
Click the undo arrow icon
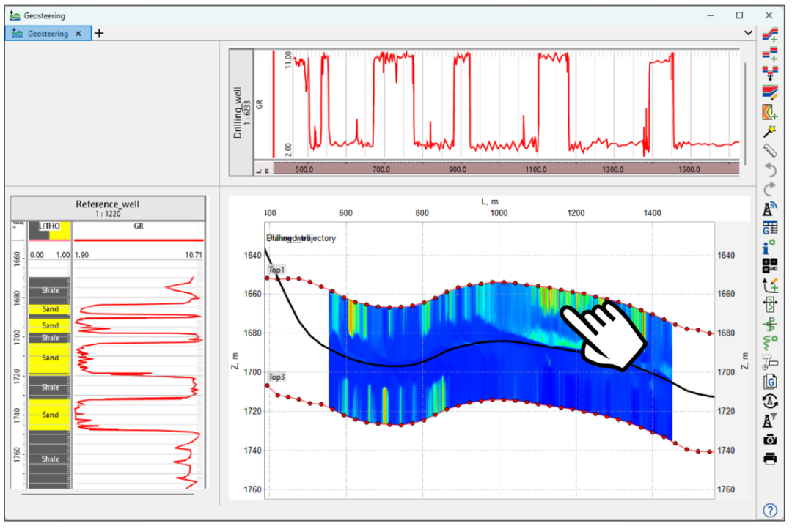(x=770, y=170)
